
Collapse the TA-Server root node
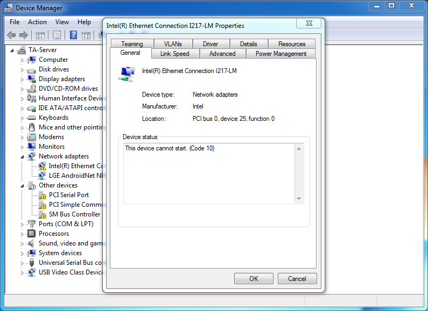click(x=12, y=50)
